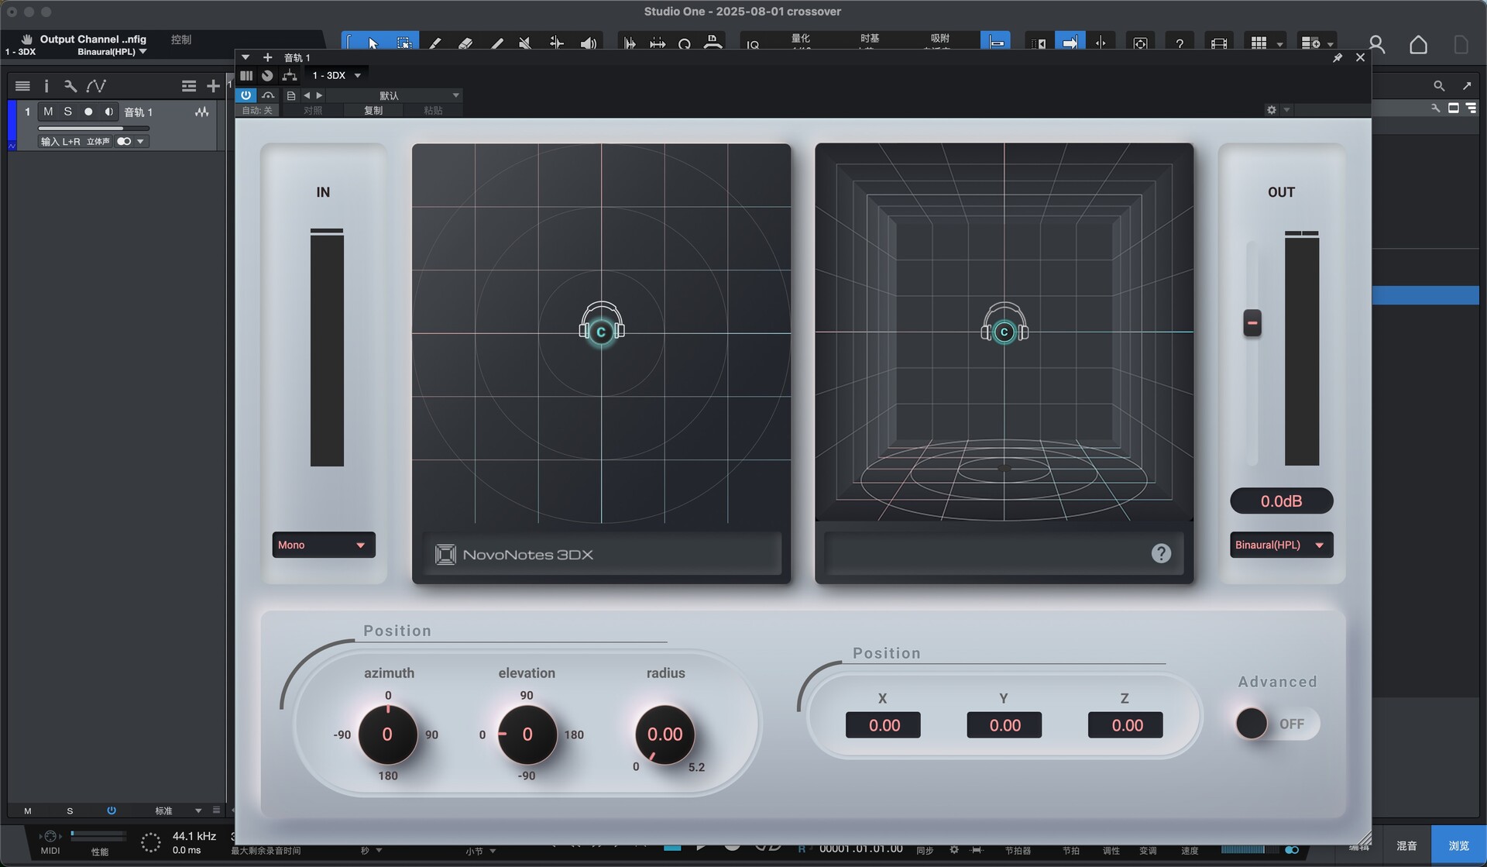Select the Range tool in the toolbar
The width and height of the screenshot is (1487, 867).
(404, 43)
